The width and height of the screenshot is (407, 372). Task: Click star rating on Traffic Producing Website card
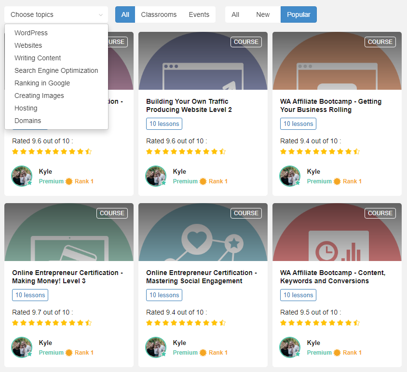pos(186,152)
